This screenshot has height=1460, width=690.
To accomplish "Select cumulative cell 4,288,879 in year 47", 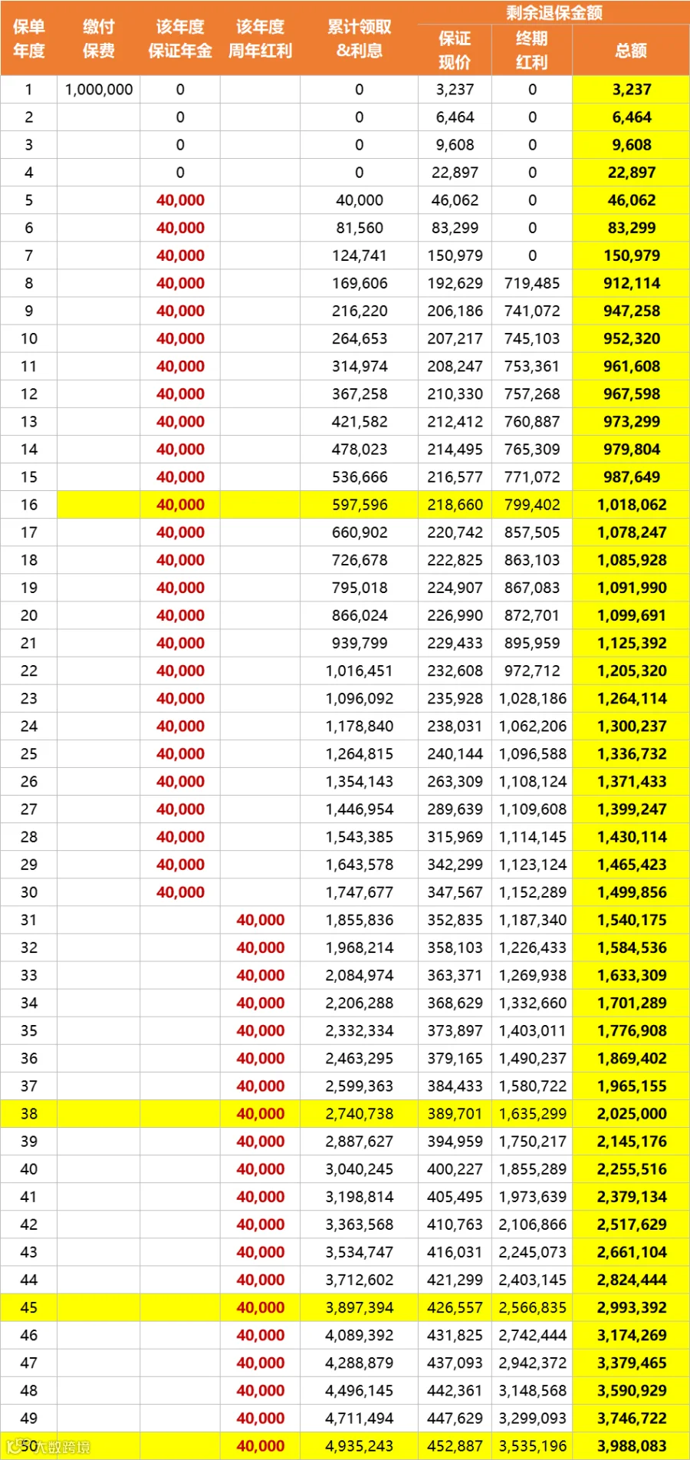I will pos(359,1363).
